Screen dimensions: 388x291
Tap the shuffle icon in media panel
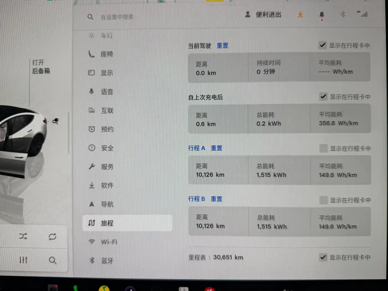click(x=23, y=236)
